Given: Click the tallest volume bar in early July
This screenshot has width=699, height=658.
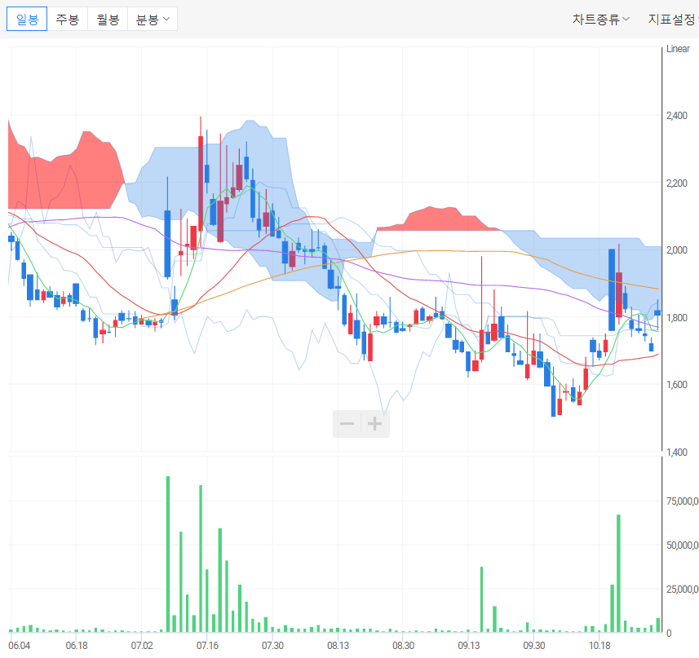Looking at the screenshot, I should (168, 554).
